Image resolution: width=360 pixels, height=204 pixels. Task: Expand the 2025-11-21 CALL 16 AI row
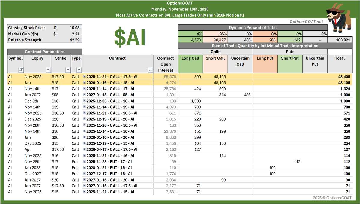(85, 155)
